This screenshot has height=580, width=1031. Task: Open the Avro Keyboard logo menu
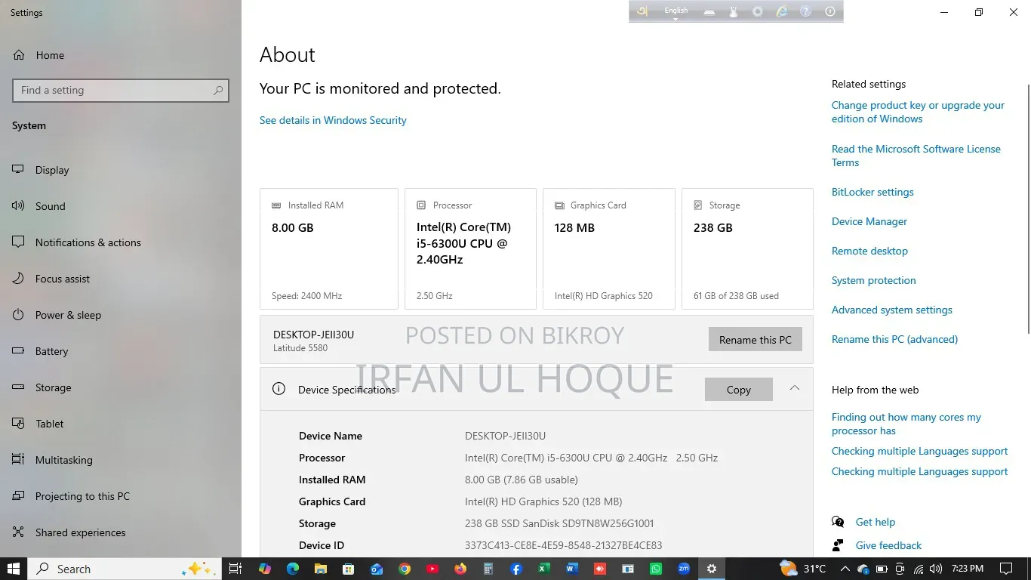click(x=642, y=11)
